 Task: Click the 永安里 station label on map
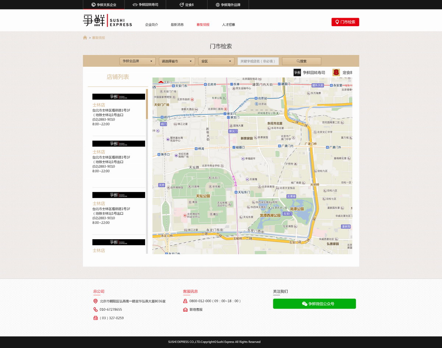pyautogui.click(x=336, y=85)
